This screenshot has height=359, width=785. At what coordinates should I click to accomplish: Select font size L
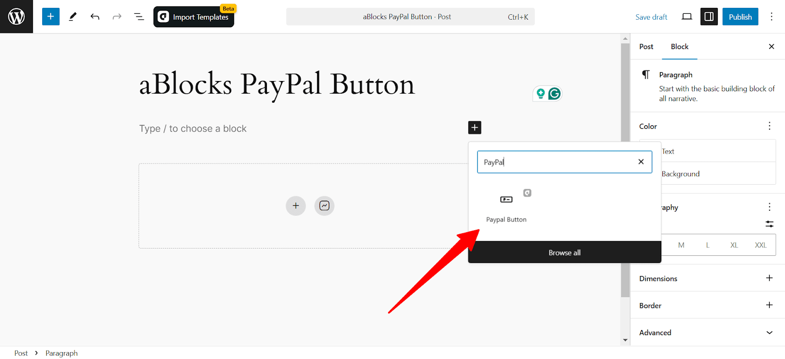[x=707, y=245]
